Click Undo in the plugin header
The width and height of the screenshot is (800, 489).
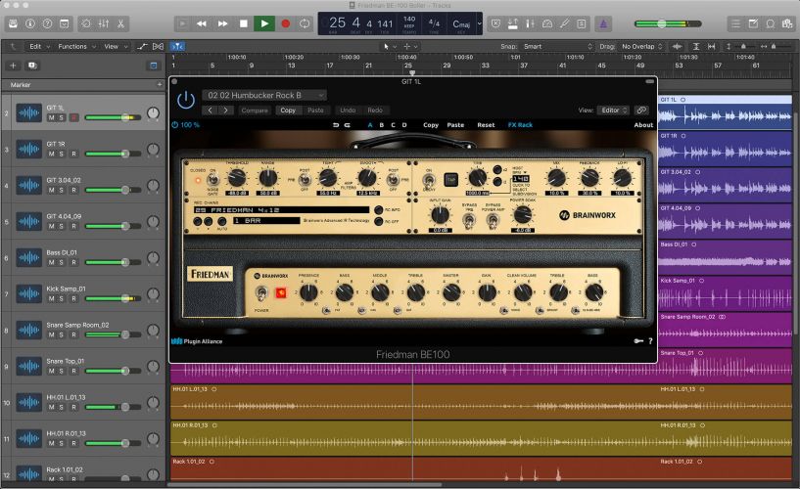coord(348,110)
